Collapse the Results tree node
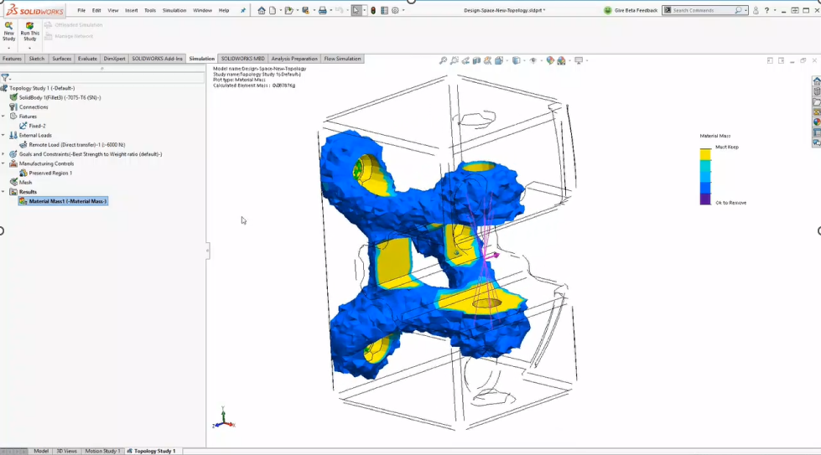The height and width of the screenshot is (455, 821). (x=3, y=192)
